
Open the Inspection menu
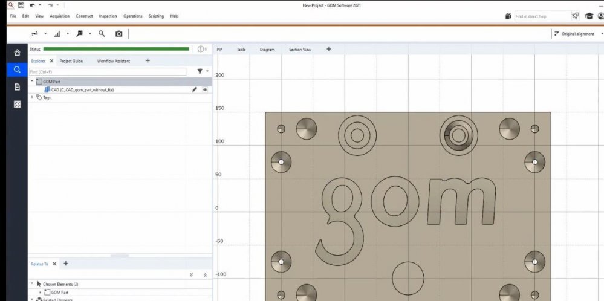108,16
